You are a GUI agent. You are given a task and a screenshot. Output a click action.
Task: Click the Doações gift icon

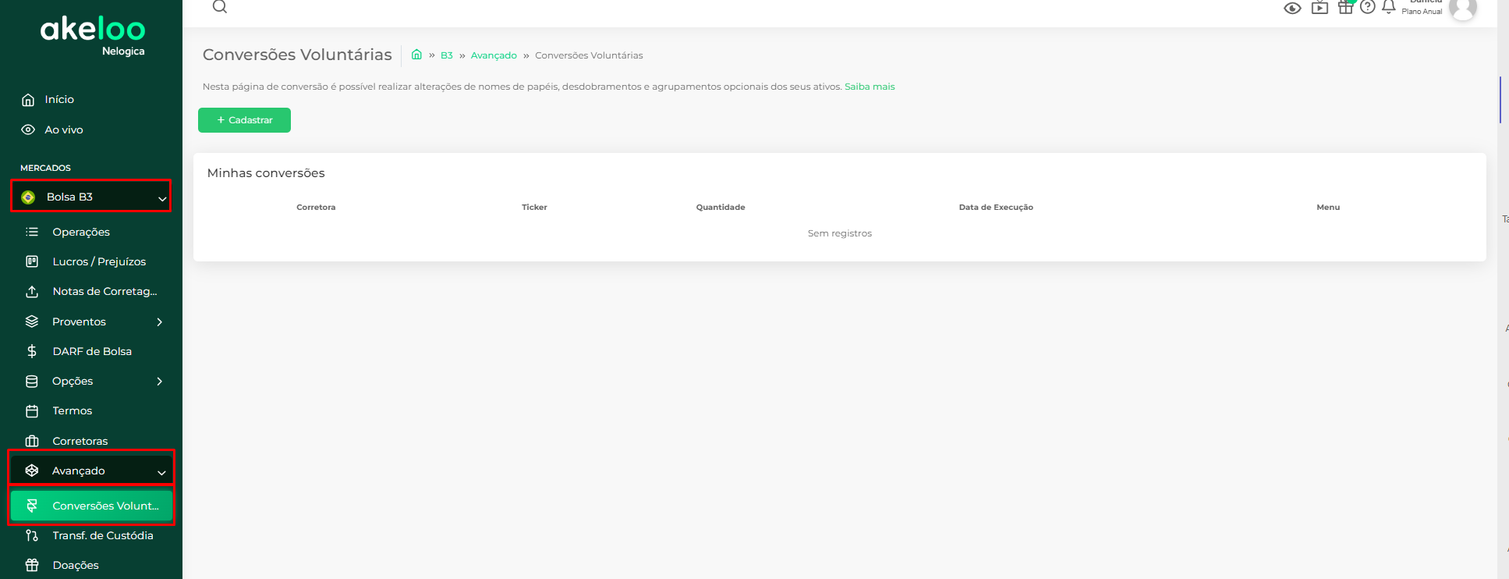[x=32, y=565]
